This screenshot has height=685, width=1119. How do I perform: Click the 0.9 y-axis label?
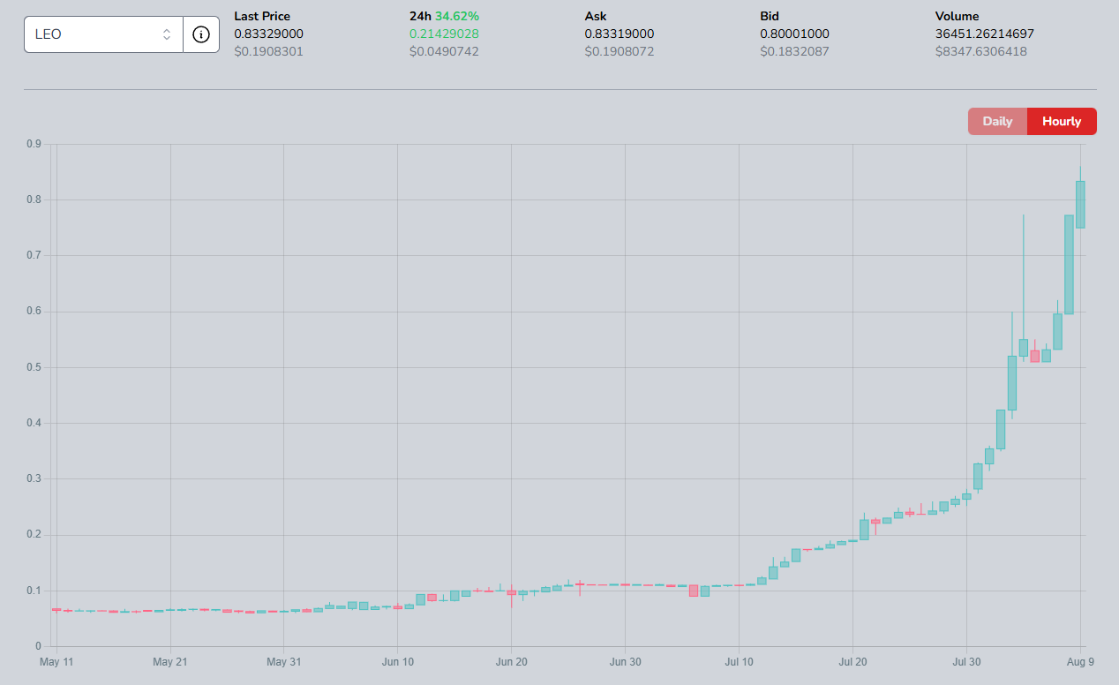33,144
